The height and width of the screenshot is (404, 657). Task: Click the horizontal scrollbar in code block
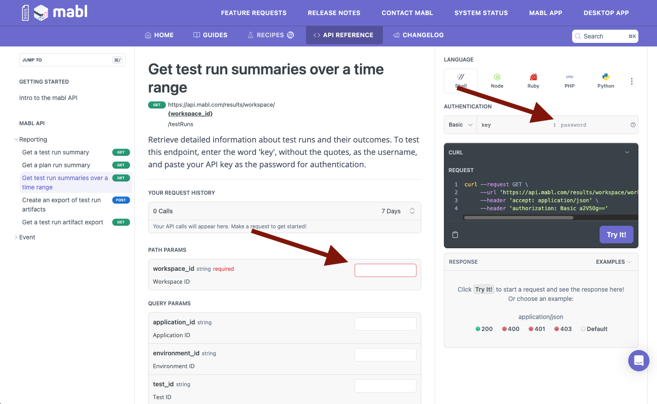[x=519, y=218]
